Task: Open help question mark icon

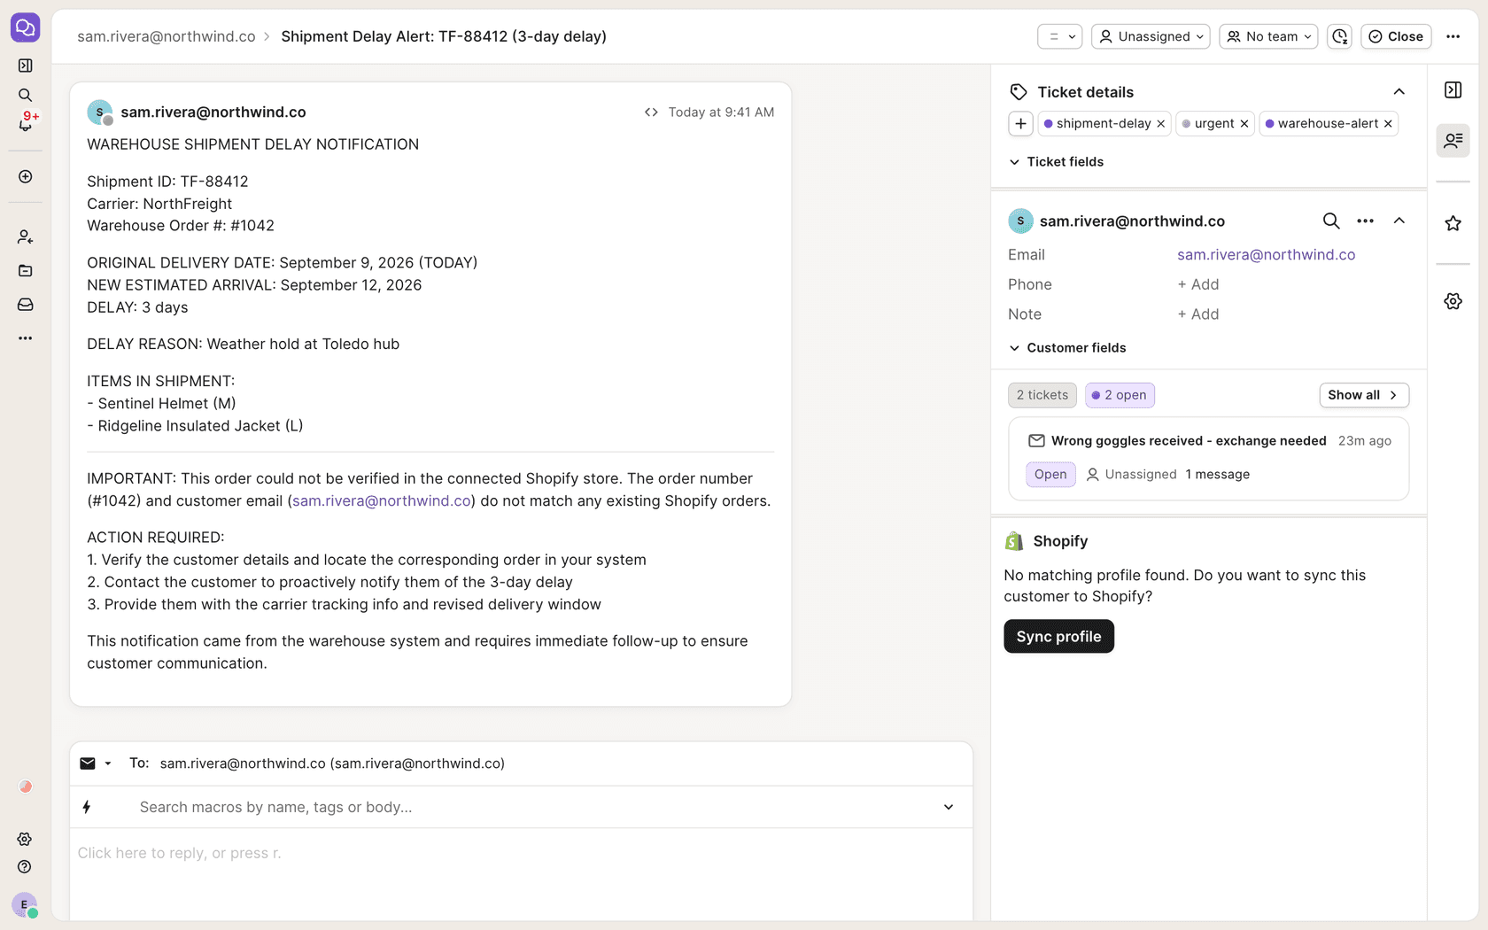Action: tap(25, 867)
